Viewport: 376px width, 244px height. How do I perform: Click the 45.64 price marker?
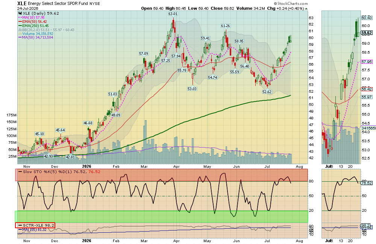pyautogui.click(x=60, y=130)
